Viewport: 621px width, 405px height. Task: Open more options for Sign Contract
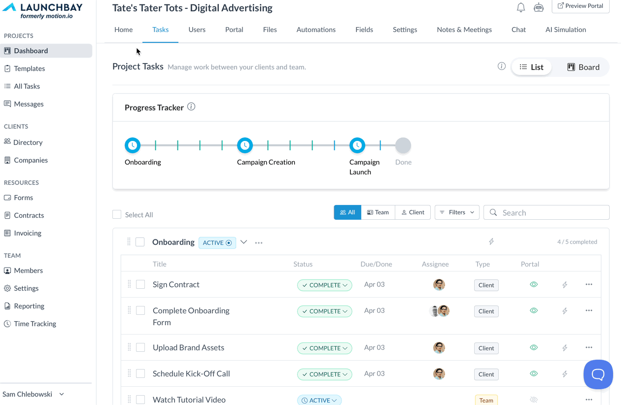coord(589,284)
